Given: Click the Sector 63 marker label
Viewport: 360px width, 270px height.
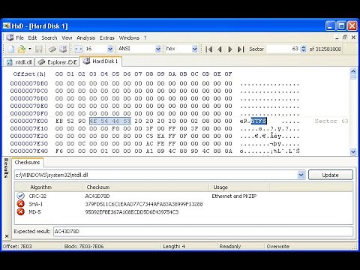Looking at the screenshot, I should coord(331,121).
